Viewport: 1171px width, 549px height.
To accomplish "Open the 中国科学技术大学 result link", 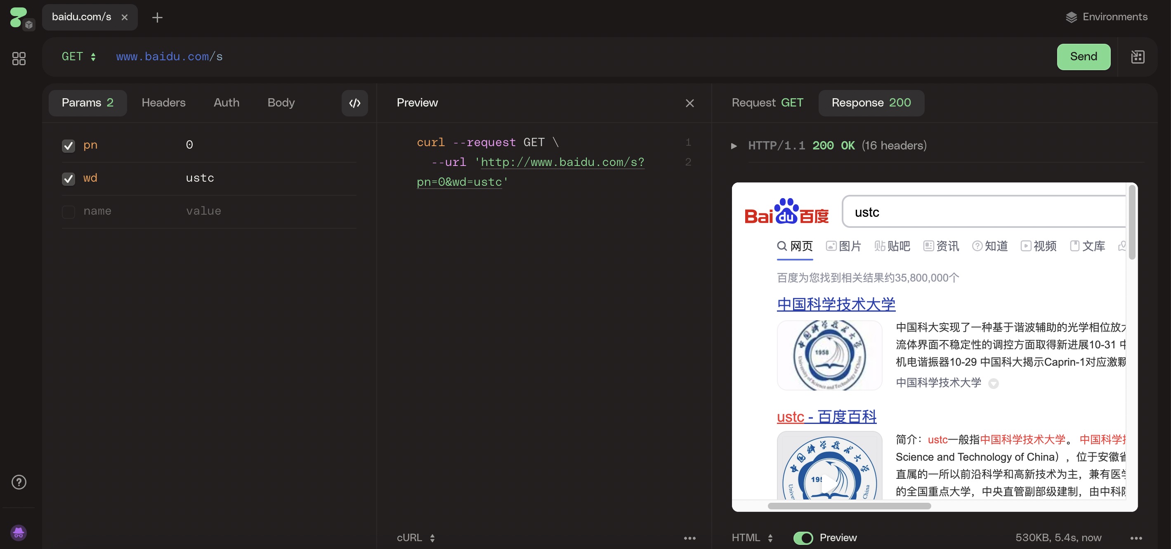I will click(x=836, y=304).
